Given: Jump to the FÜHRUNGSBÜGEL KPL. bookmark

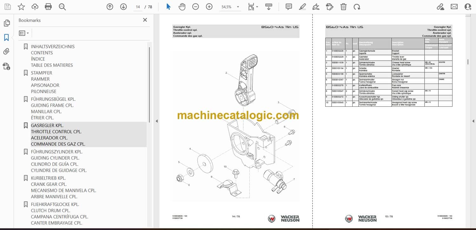Looking at the screenshot, I should [53, 99].
